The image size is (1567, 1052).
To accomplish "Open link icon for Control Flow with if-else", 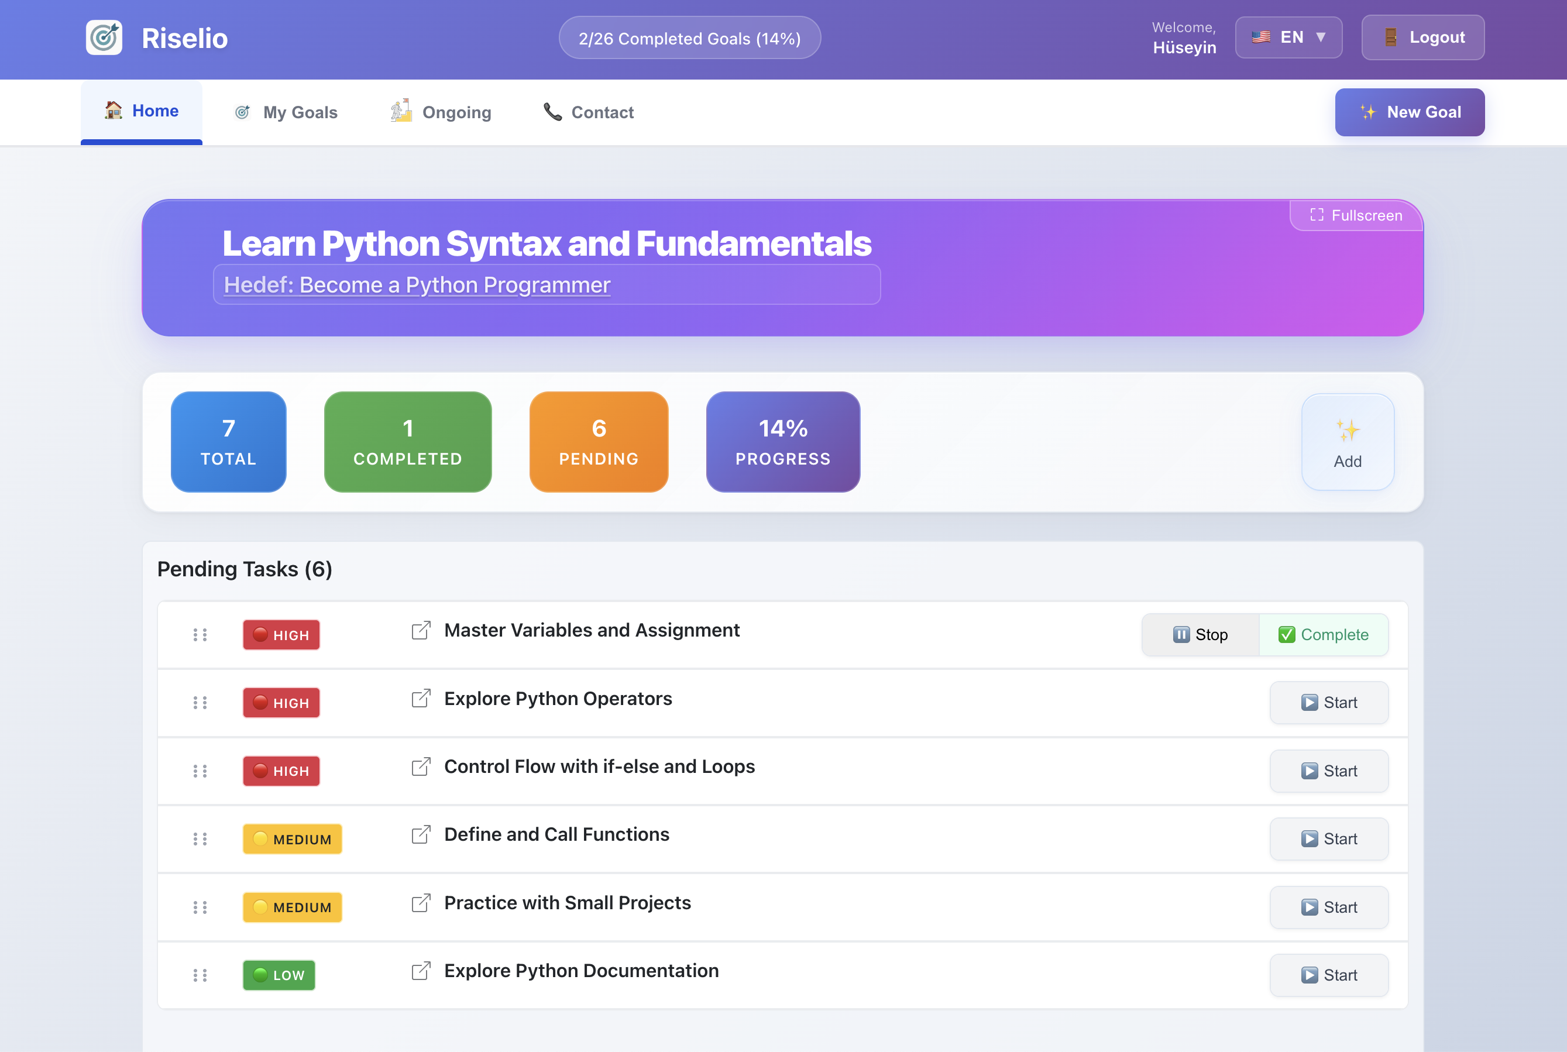I will pyautogui.click(x=421, y=766).
